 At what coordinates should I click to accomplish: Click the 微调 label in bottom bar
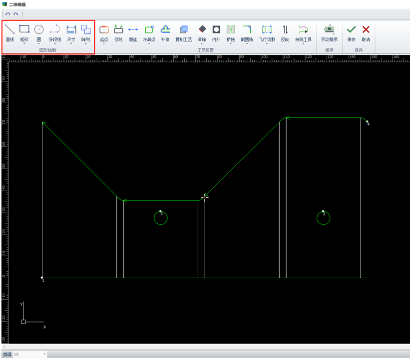[7, 354]
